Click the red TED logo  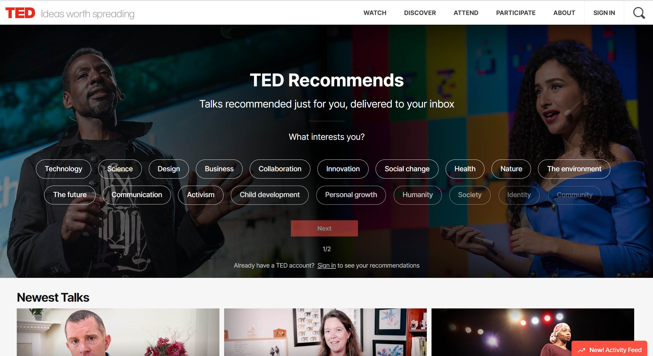coord(20,13)
